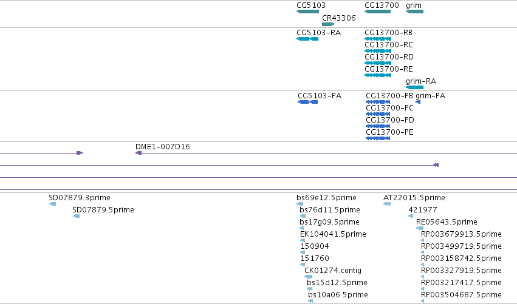Viewport: 517px width, 304px height.
Task: Select the CK01274.contig glyph
Action: 308,277
